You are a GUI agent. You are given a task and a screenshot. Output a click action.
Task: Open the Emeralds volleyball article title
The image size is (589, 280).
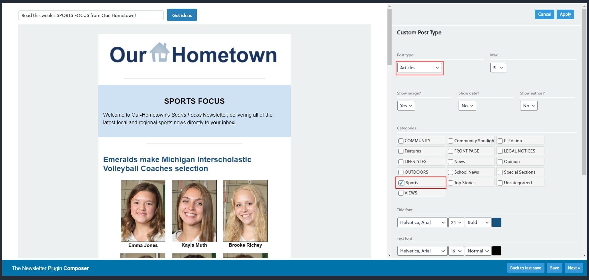tap(177, 164)
